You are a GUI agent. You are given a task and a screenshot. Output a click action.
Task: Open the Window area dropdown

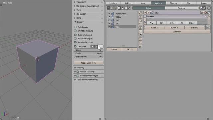coord(175,16)
